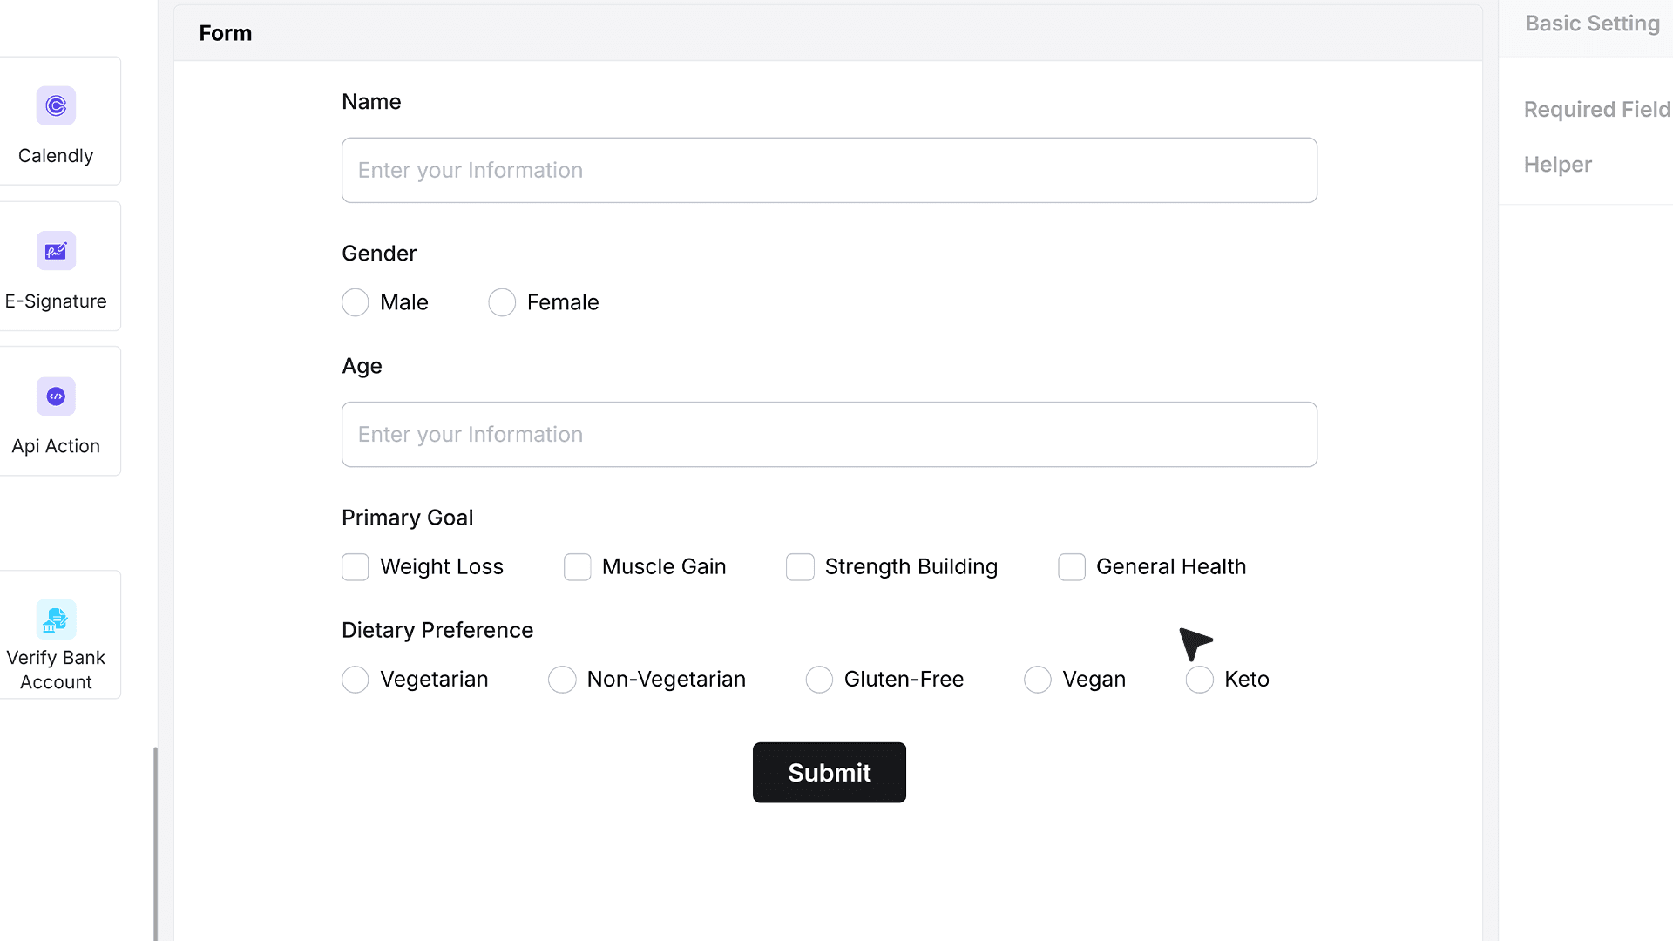Check the Weight Loss checkbox
Image resolution: width=1673 pixels, height=941 pixels.
[356, 567]
